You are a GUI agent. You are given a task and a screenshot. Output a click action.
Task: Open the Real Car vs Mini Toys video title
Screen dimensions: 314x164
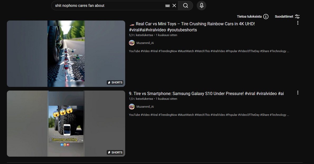195,24
